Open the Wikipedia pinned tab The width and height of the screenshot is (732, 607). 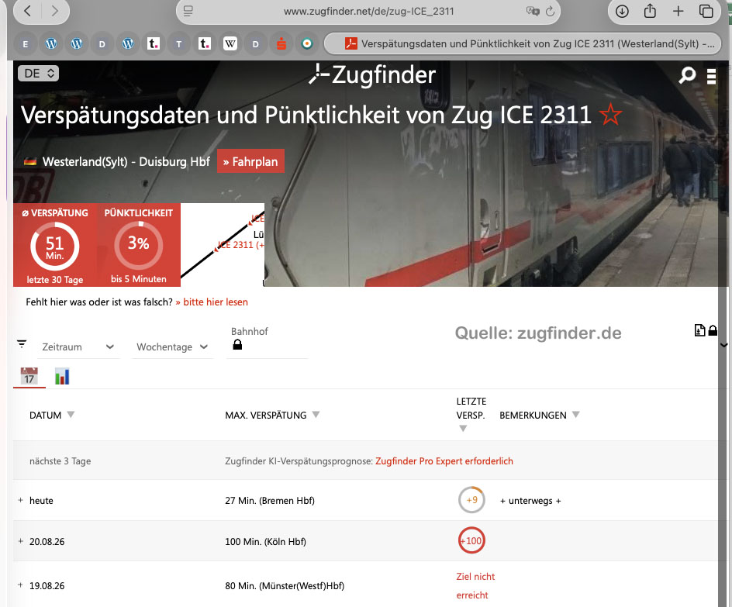tap(230, 44)
